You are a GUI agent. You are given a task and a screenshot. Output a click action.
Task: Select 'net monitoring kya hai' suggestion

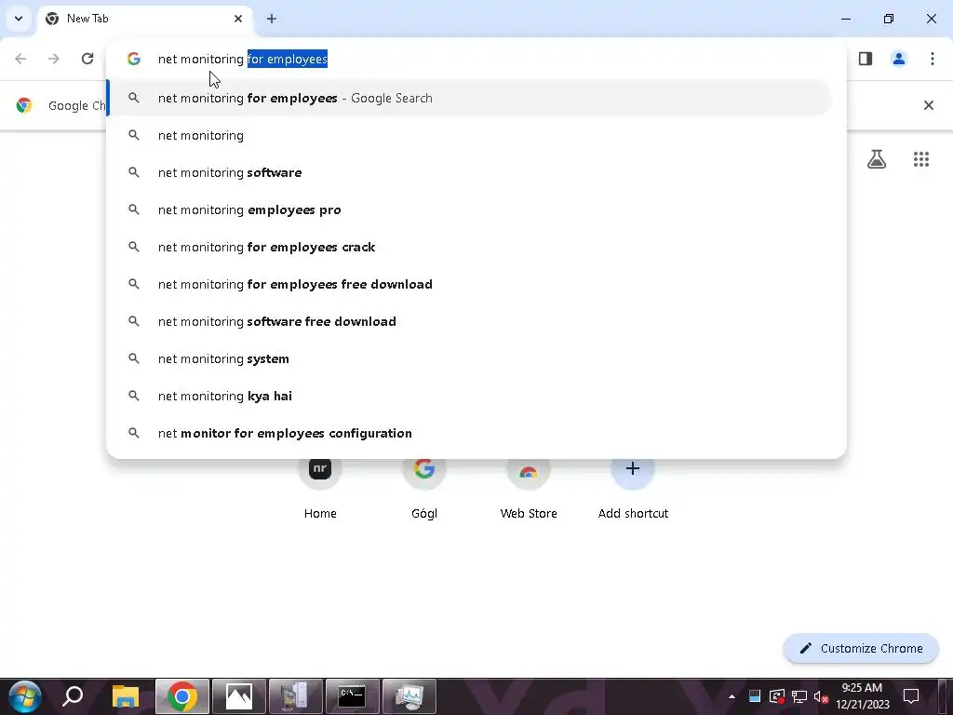469,396
